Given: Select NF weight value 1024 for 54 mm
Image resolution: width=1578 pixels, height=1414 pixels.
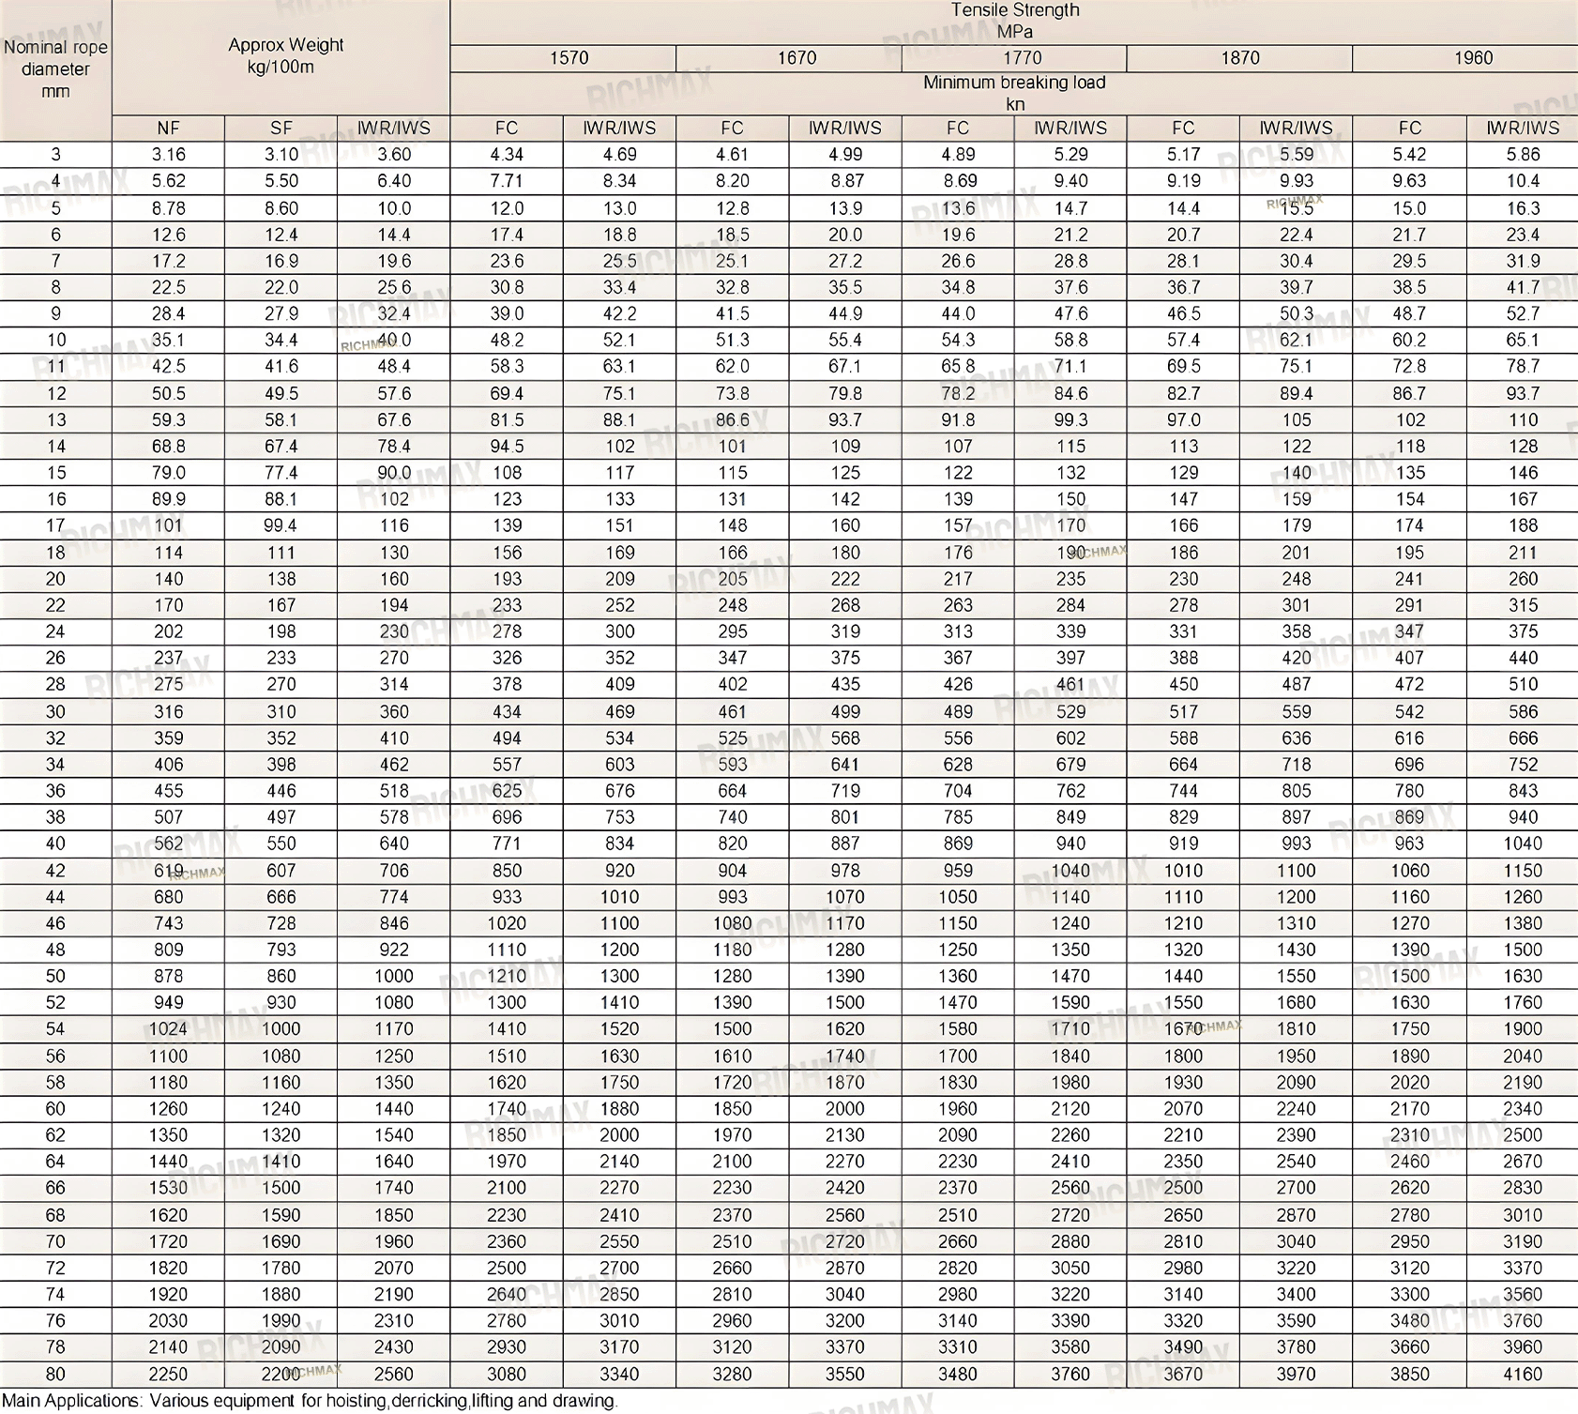Looking at the screenshot, I should pyautogui.click(x=168, y=1029).
